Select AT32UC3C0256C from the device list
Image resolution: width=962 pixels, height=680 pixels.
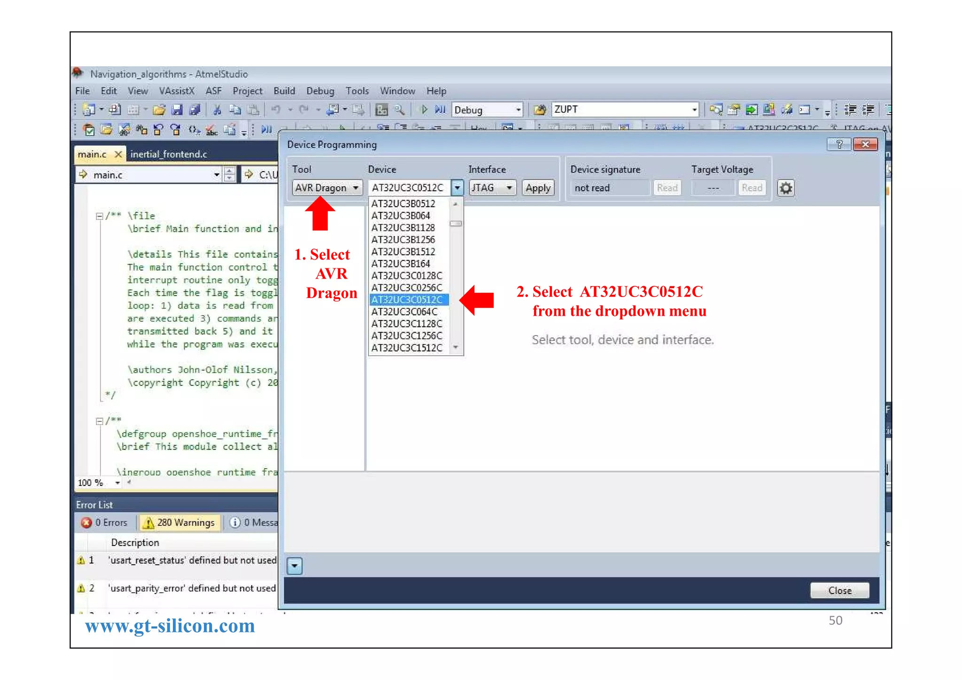pos(407,288)
